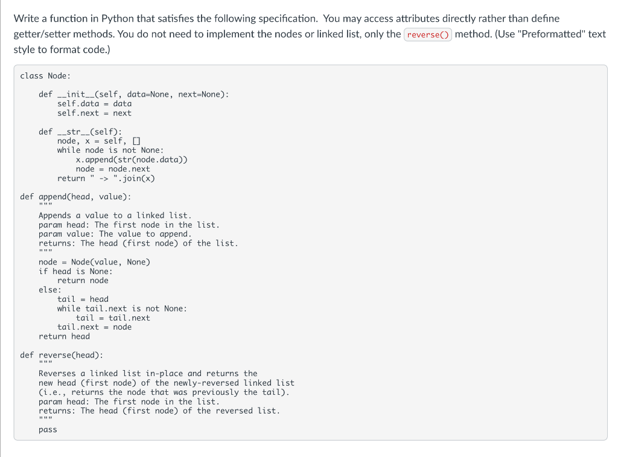Click the 'pass' statement in reverse function
Image resolution: width=618 pixels, height=457 pixels.
(48, 429)
